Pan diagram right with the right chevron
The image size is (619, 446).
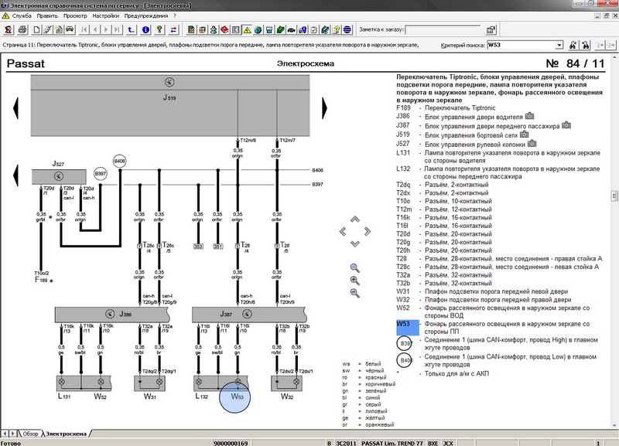pos(368,231)
